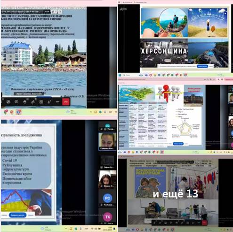Invite people from the resort-slide meeting toolbar
233x232 pixels.
click(x=49, y=102)
